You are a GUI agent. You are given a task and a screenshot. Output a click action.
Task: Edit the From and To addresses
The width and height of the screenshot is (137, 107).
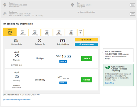(x=132, y=5)
